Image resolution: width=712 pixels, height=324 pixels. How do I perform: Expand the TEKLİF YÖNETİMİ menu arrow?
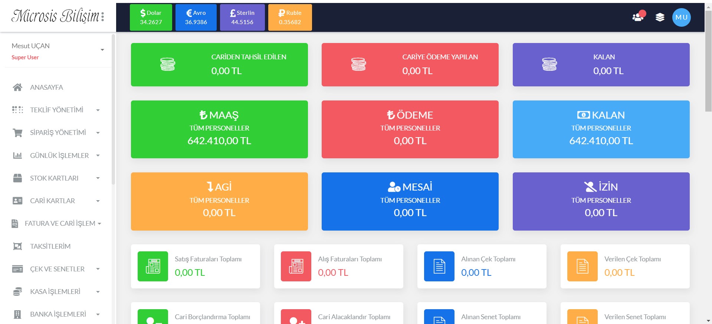click(98, 110)
